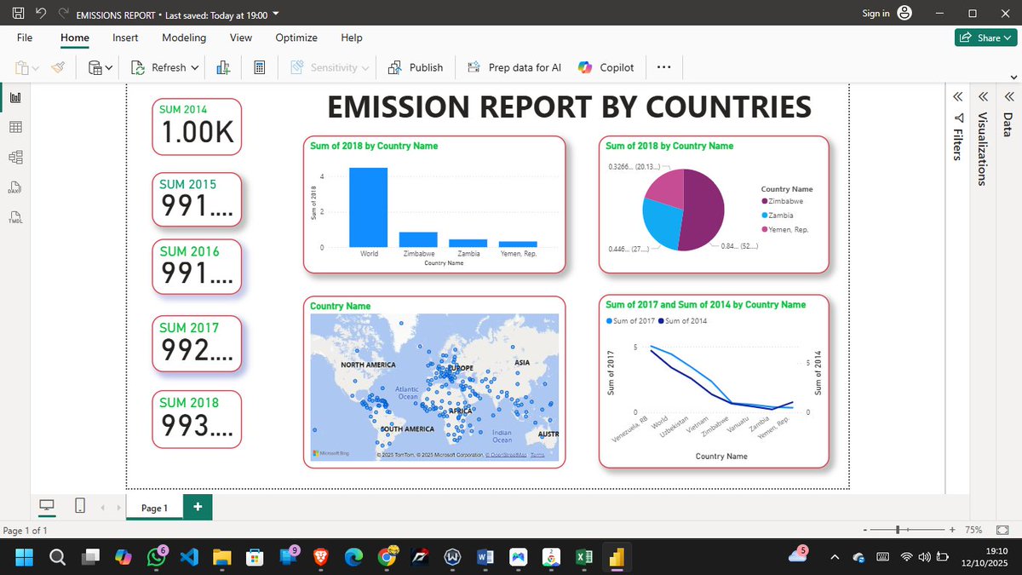Click Sign in at top right
Viewport: 1022px width, 575px height.
(876, 13)
